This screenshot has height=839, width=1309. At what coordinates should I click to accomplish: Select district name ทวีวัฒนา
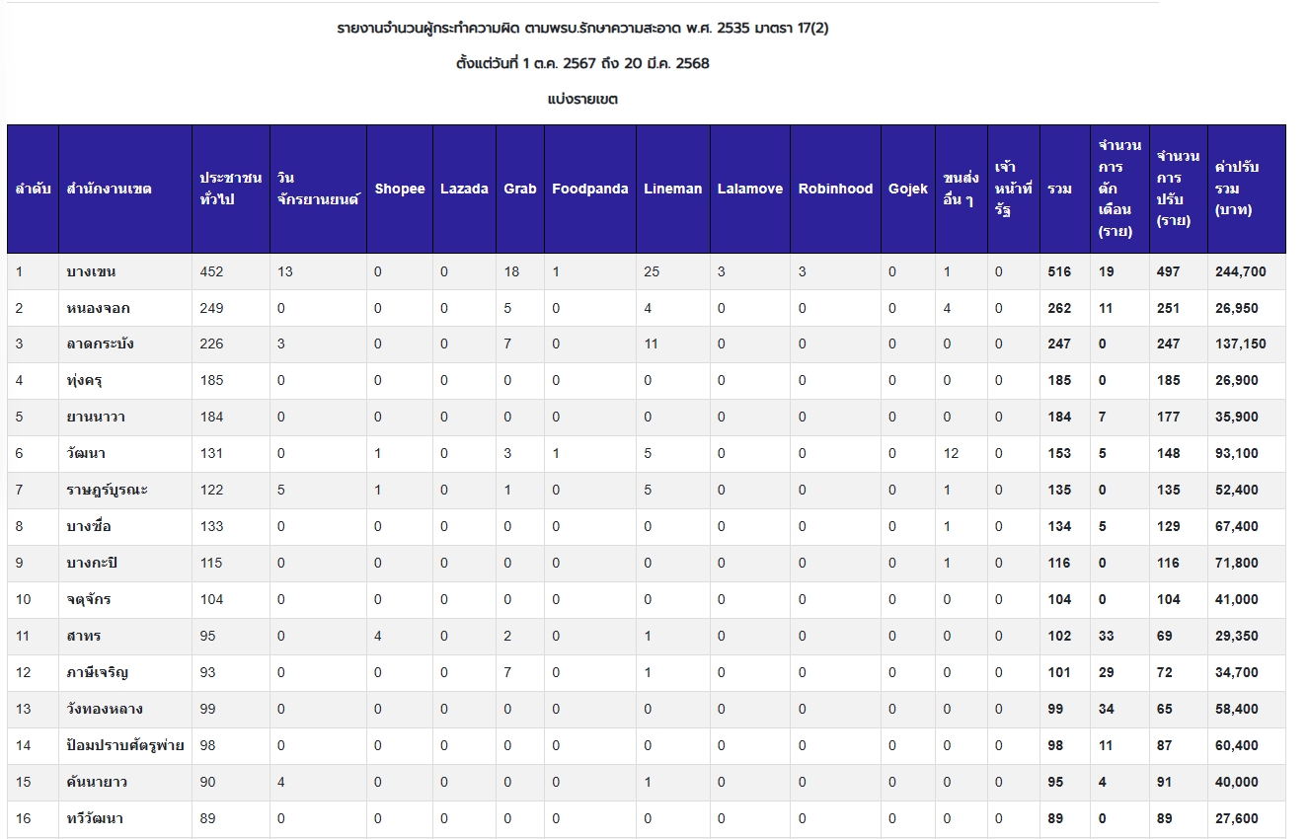coord(95,818)
